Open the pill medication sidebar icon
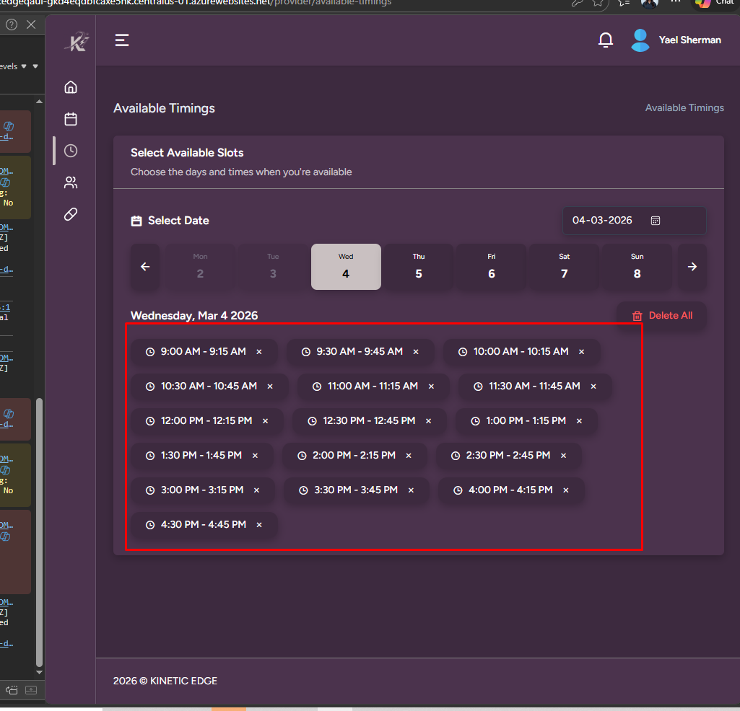Viewport: 740px width, 711px height. (71, 214)
